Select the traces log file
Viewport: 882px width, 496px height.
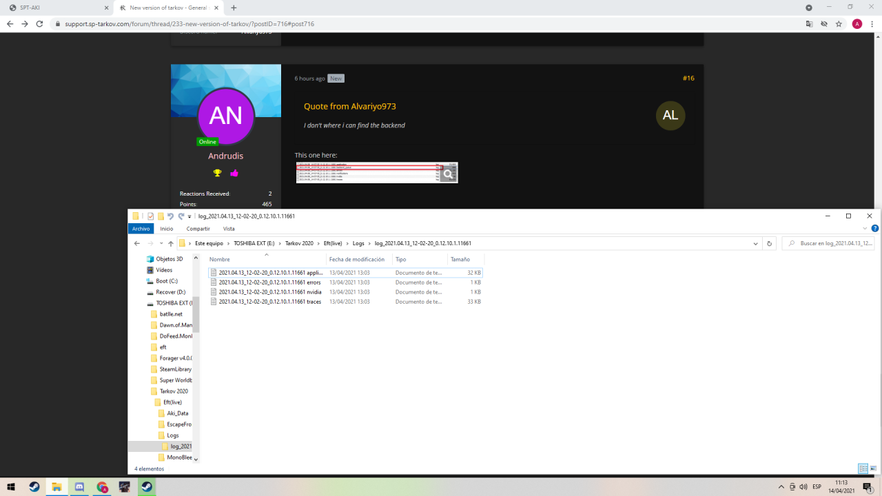[x=346, y=302]
